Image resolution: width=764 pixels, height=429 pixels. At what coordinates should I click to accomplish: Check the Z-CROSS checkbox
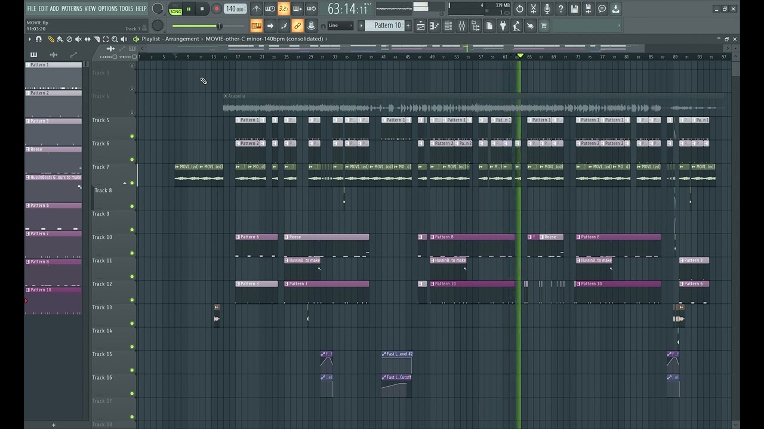point(115,57)
